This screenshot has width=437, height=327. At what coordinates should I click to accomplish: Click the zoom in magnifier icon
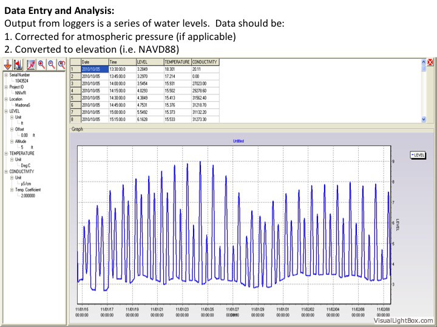[x=41, y=64]
